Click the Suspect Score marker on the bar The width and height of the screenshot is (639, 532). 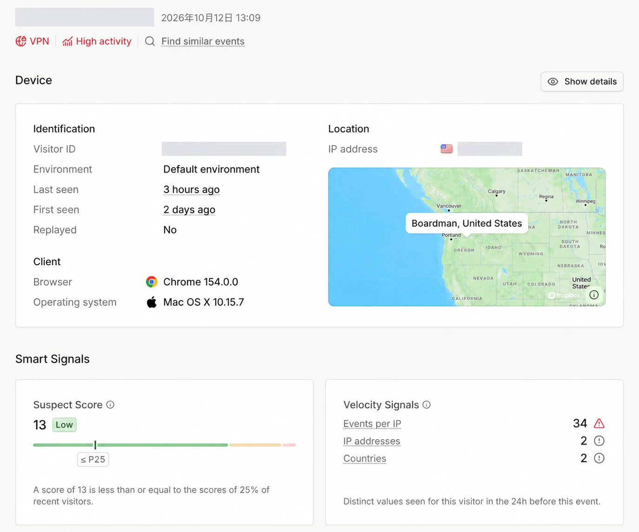click(95, 445)
